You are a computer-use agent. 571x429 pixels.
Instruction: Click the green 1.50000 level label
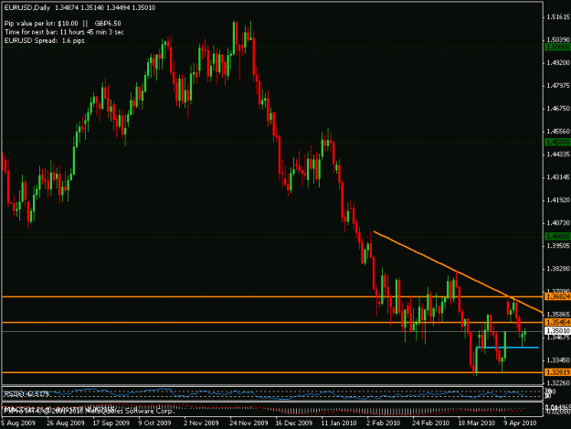pyautogui.click(x=557, y=47)
